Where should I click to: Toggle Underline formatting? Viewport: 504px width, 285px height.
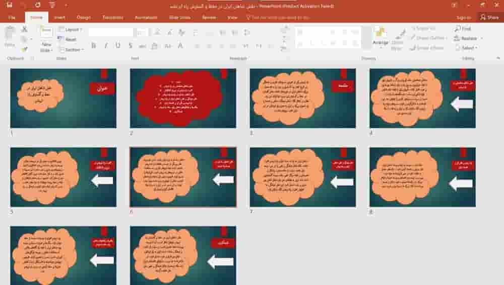(x=118, y=46)
